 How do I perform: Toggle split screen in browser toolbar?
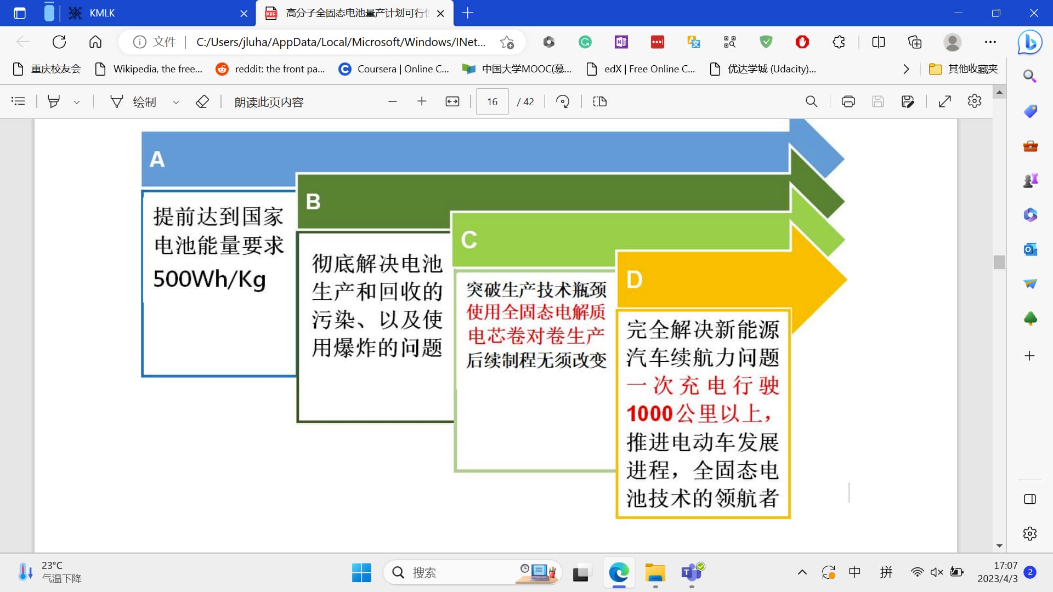(x=878, y=42)
